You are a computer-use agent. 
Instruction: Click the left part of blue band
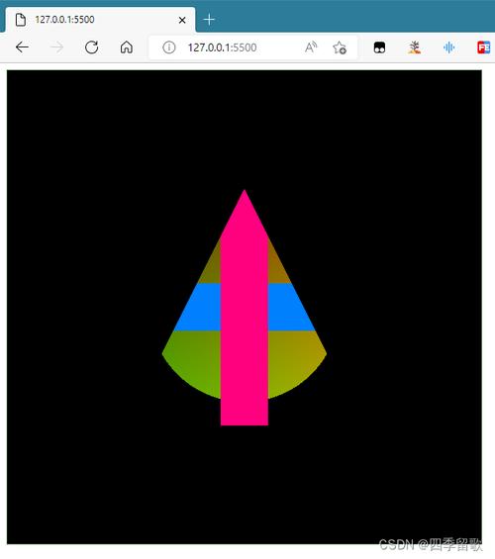click(x=197, y=307)
